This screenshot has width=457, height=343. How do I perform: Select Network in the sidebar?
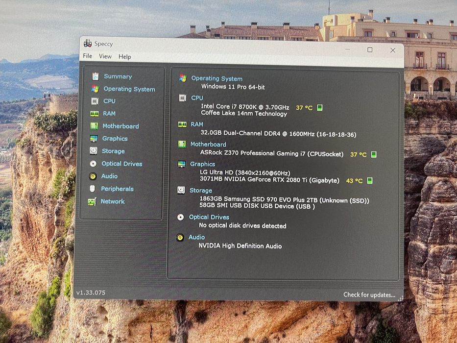113,201
